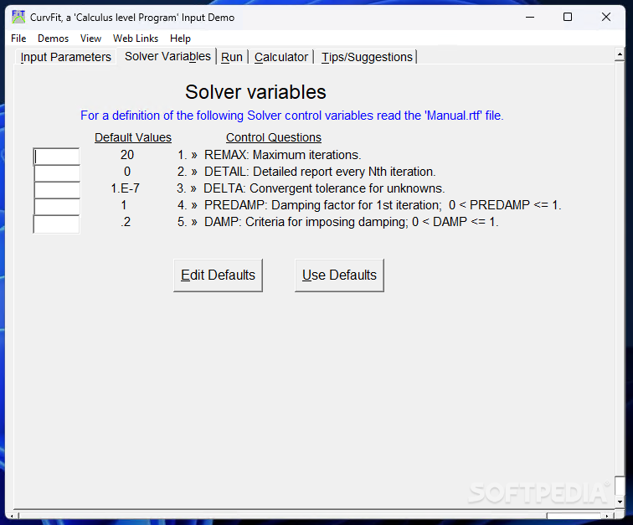Viewport: 633px width, 525px height.
Task: Open the Help menu
Action: (x=180, y=39)
